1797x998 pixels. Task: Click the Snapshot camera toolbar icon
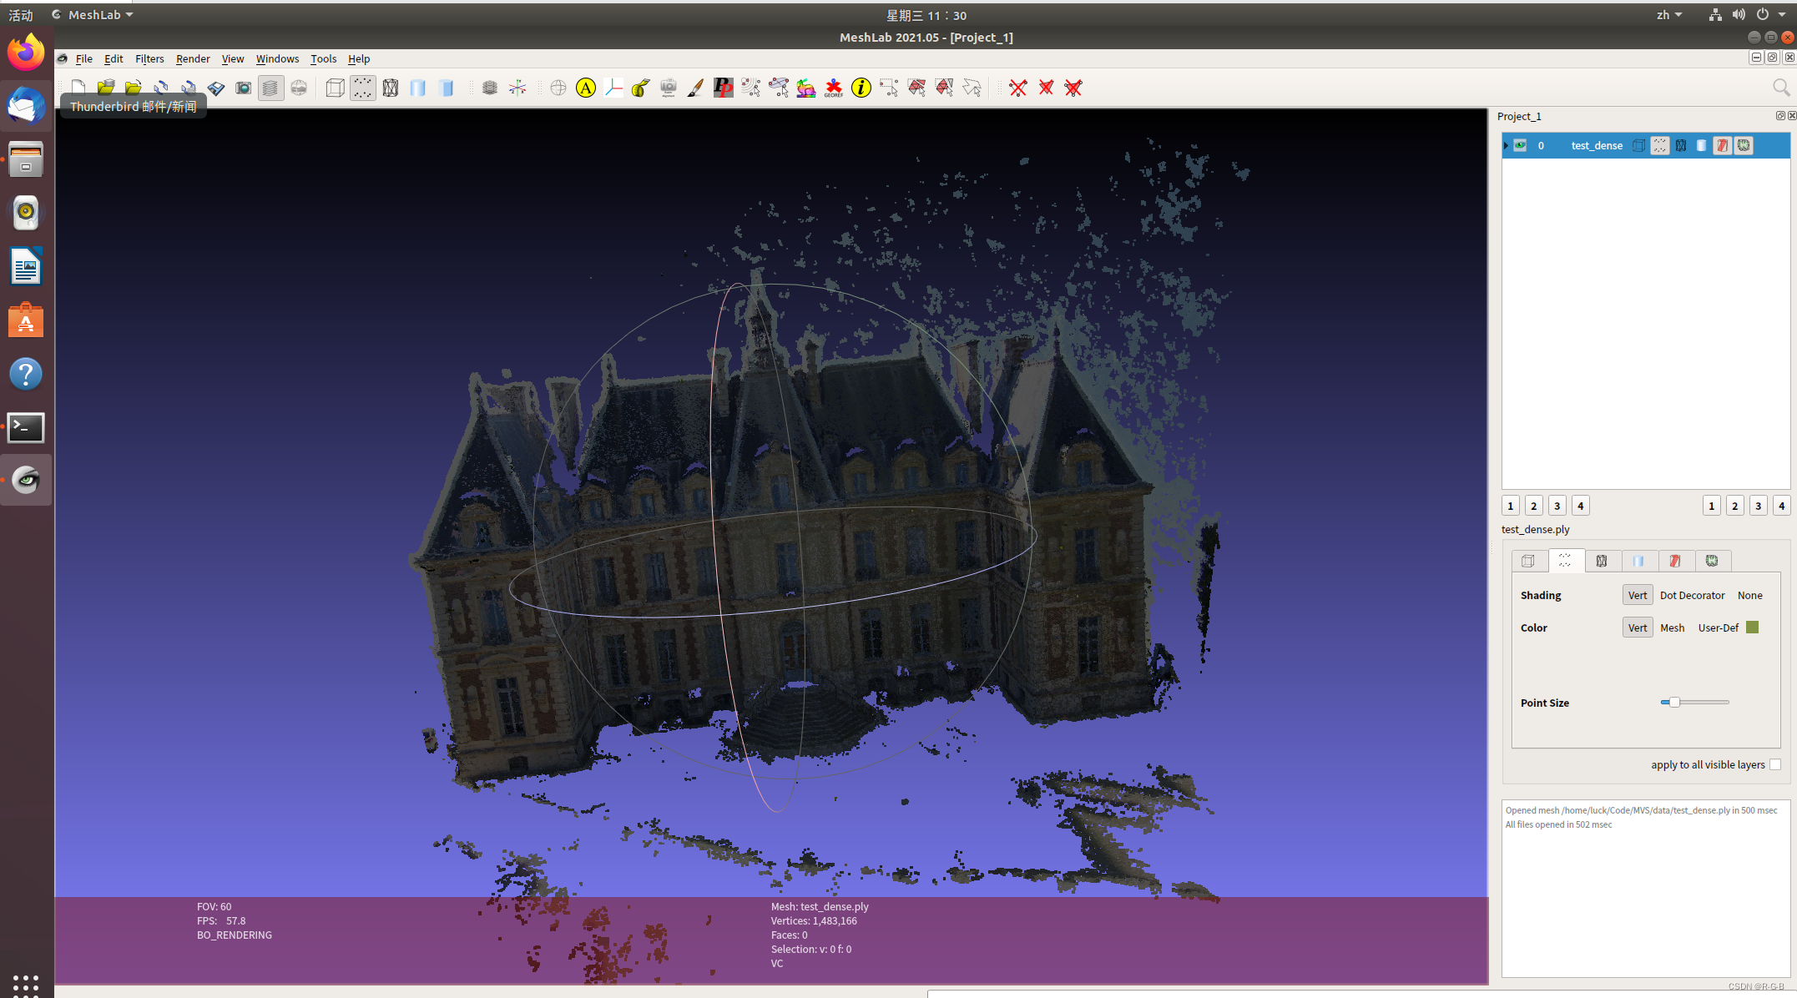click(243, 88)
